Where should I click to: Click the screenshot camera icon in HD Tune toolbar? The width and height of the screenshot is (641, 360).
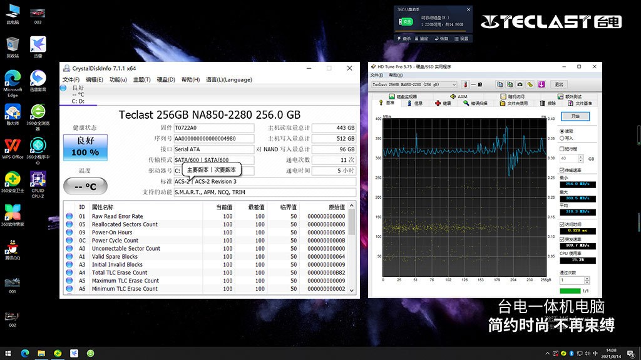520,84
